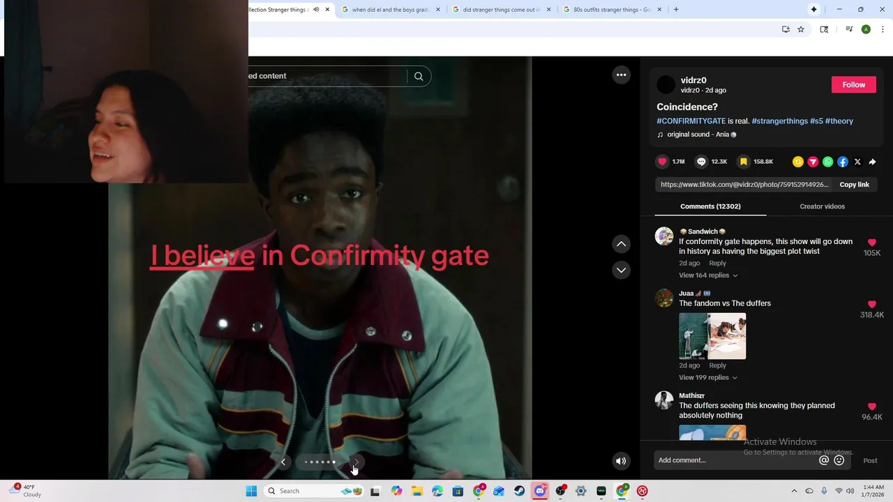The image size is (893, 502).
Task: Click the install app icon in address bar
Action: click(786, 29)
